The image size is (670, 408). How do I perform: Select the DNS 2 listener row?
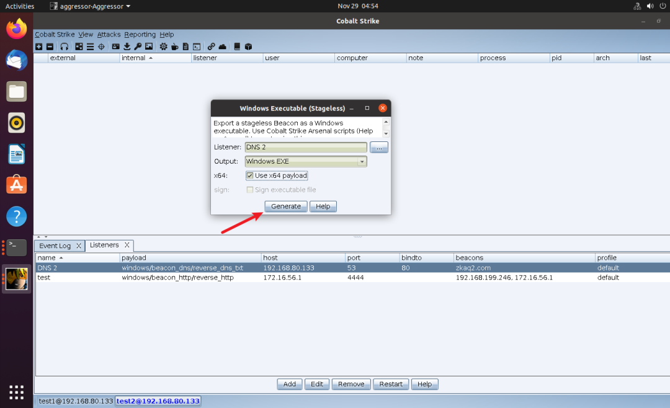coord(352,268)
